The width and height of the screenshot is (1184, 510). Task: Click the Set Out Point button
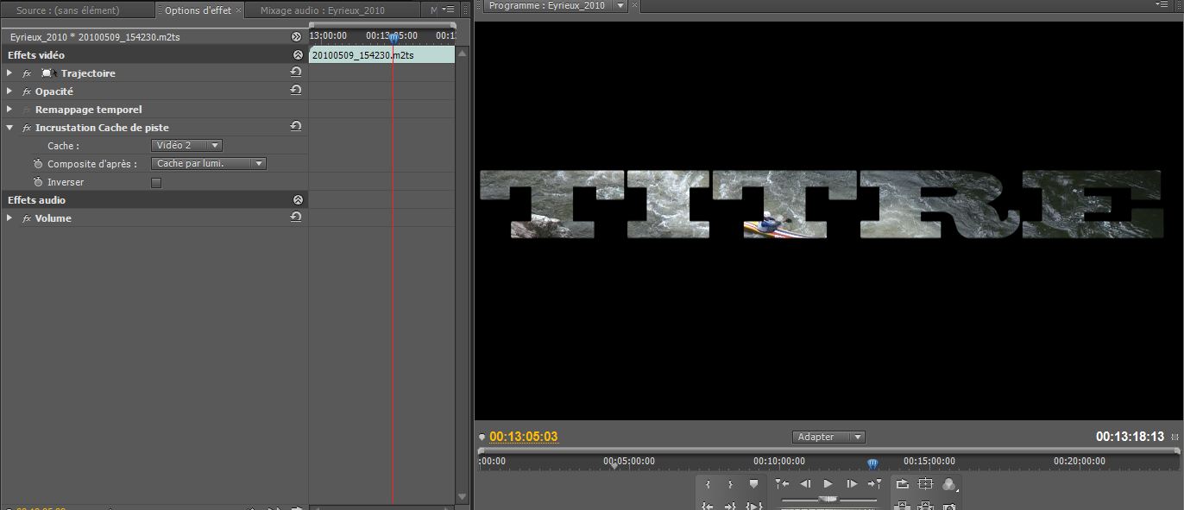pos(731,484)
